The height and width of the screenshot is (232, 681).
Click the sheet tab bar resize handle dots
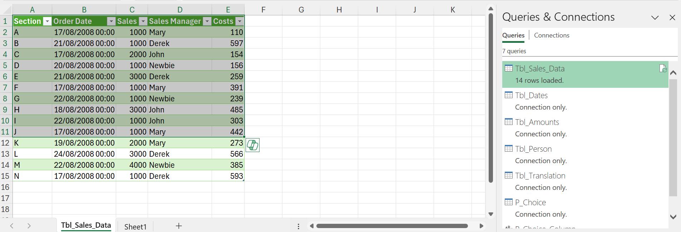(x=298, y=226)
